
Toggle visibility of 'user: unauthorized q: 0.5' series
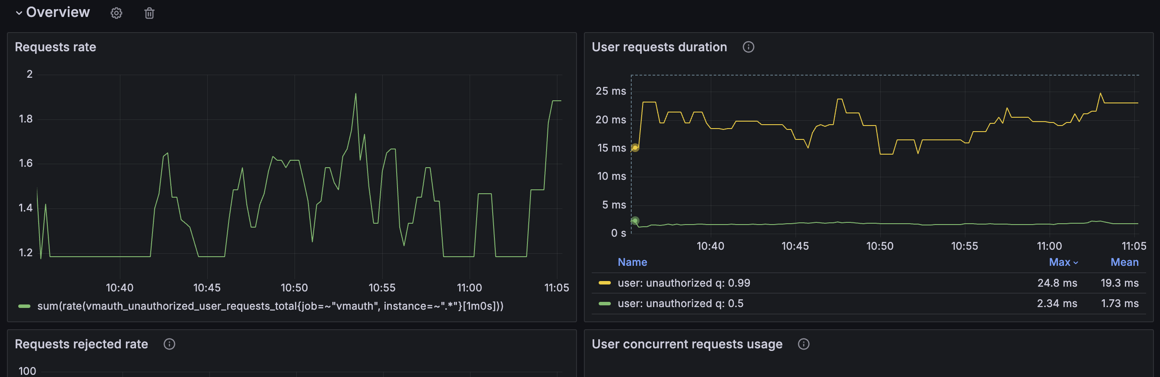click(680, 304)
